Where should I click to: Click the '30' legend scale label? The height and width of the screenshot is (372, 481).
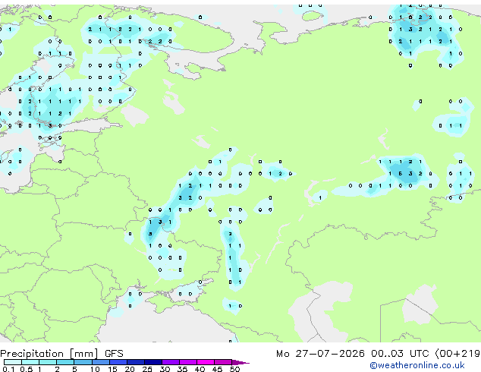165,369
